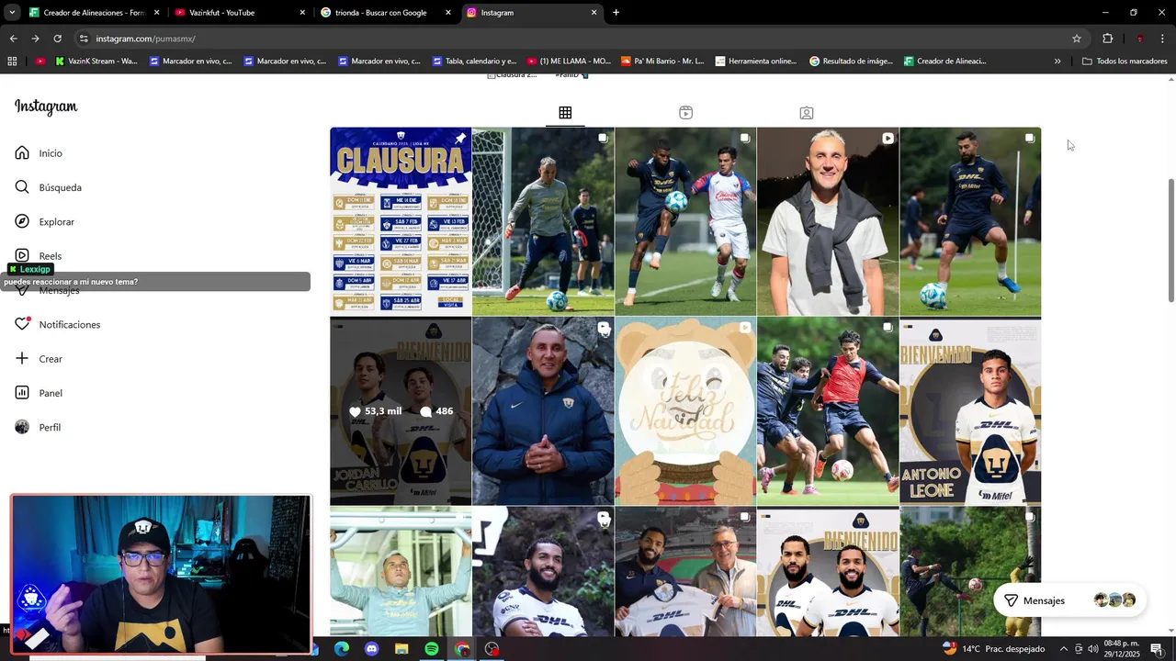
Task: Open Spotify from taskbar
Action: point(432,649)
